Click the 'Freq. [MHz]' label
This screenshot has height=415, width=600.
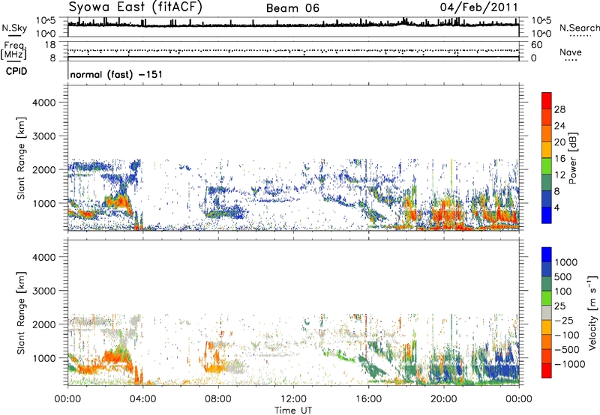(x=13, y=50)
